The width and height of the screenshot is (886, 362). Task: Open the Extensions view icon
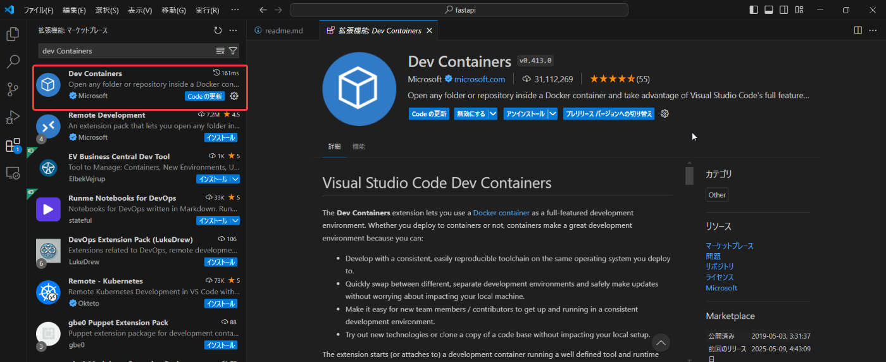(13, 145)
